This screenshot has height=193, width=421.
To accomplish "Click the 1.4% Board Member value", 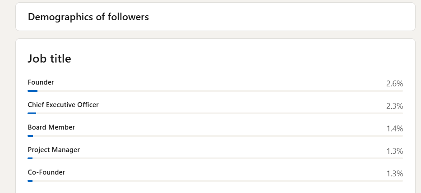I will [x=394, y=129].
